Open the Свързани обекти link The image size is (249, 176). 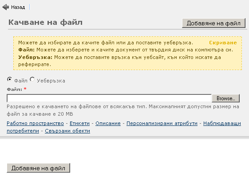[x=67, y=131]
